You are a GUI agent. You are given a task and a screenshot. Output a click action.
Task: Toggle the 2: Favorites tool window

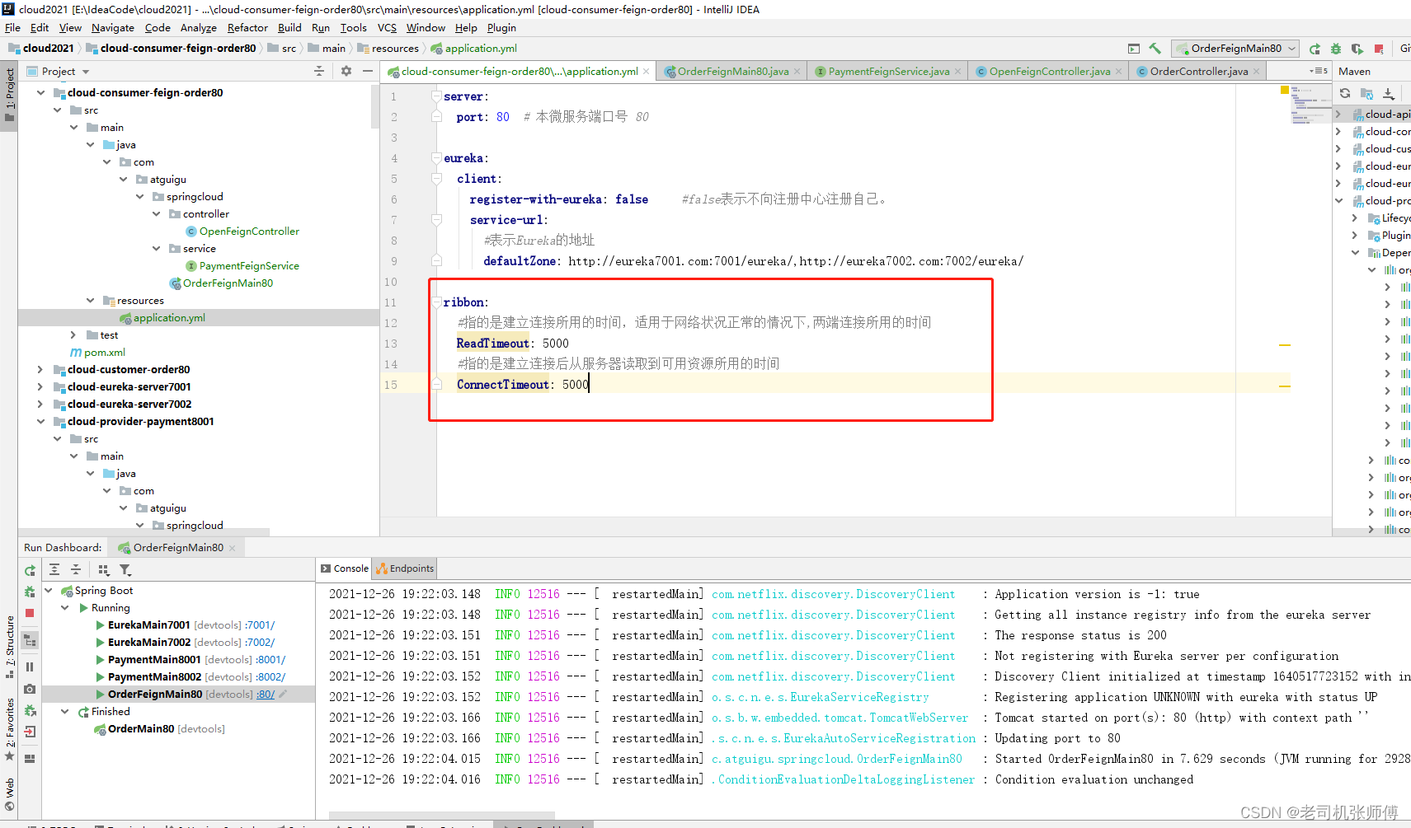(9, 729)
